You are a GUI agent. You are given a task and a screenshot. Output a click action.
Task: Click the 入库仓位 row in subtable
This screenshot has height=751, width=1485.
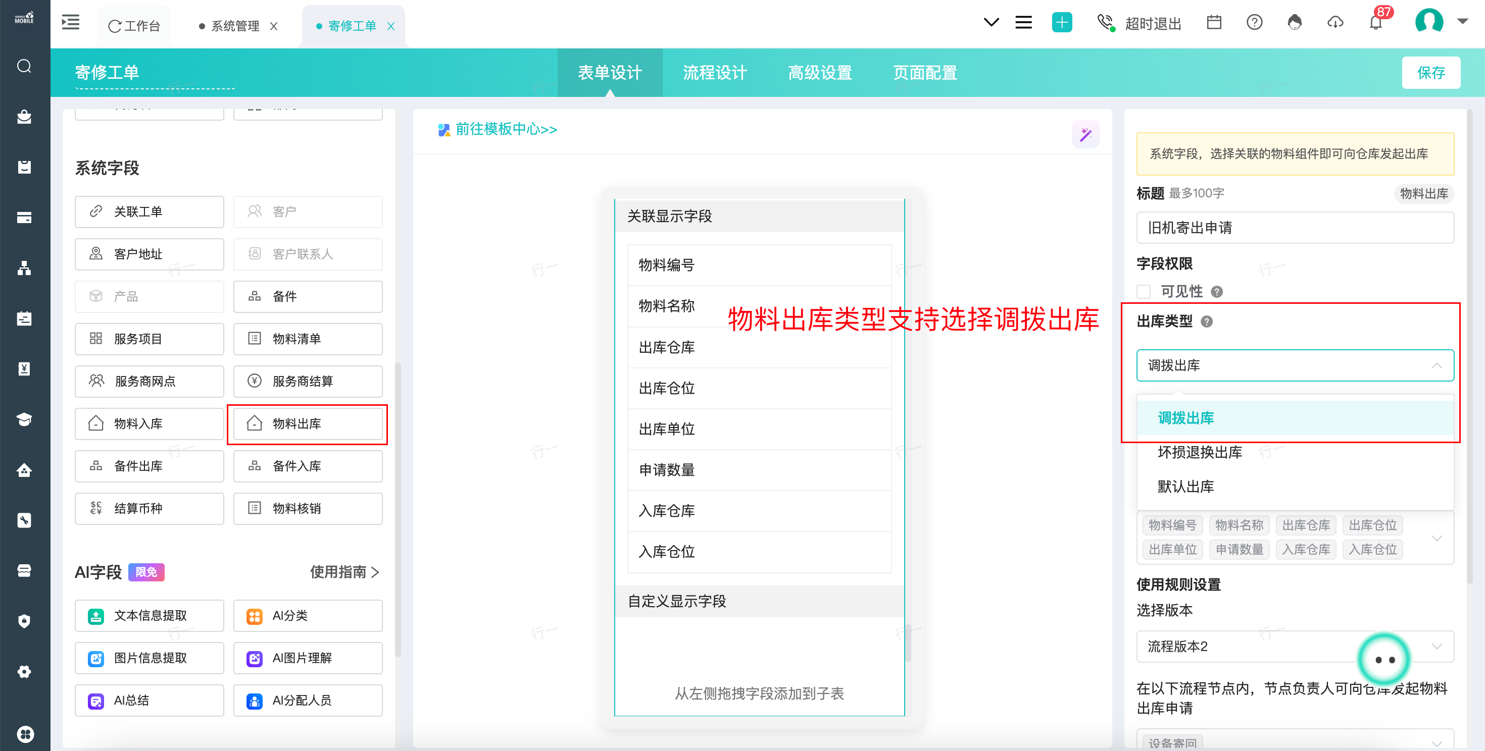[x=759, y=552]
